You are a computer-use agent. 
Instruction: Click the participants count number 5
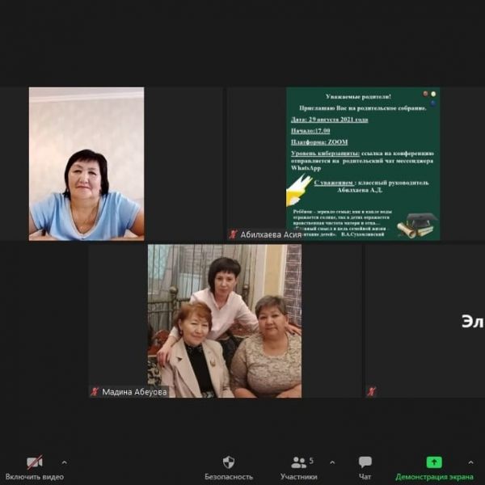(x=311, y=460)
